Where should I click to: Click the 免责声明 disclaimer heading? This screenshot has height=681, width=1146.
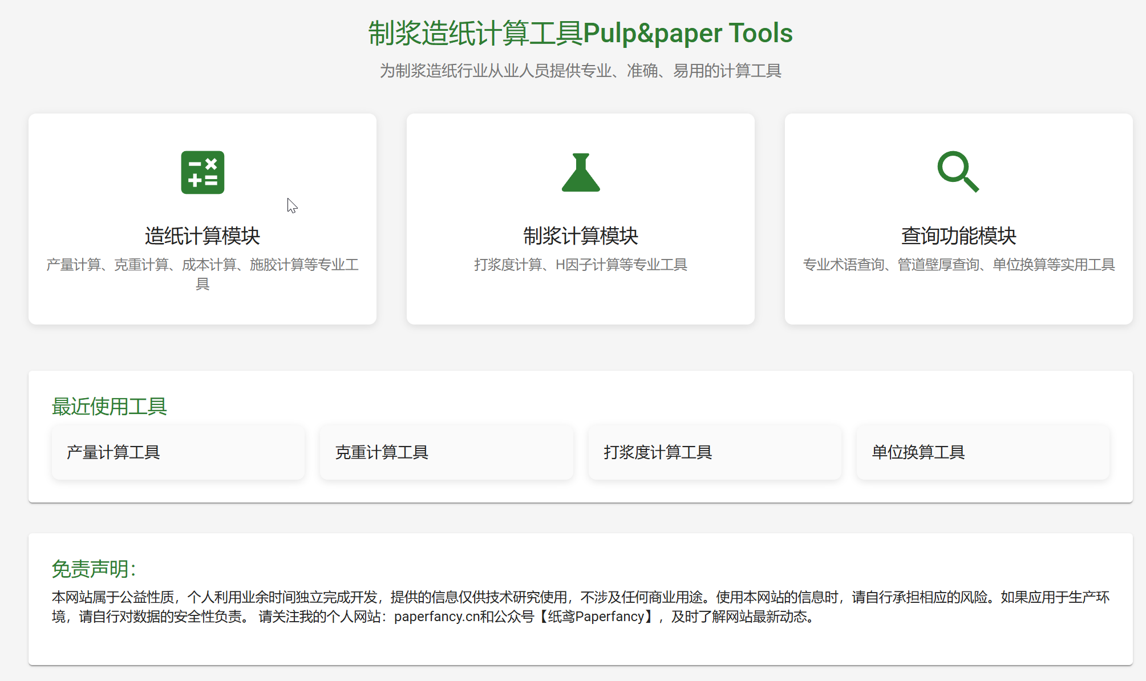92,568
